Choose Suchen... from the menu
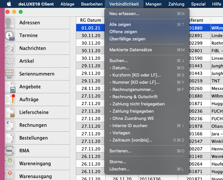223x180 pixels. (x=147, y=61)
